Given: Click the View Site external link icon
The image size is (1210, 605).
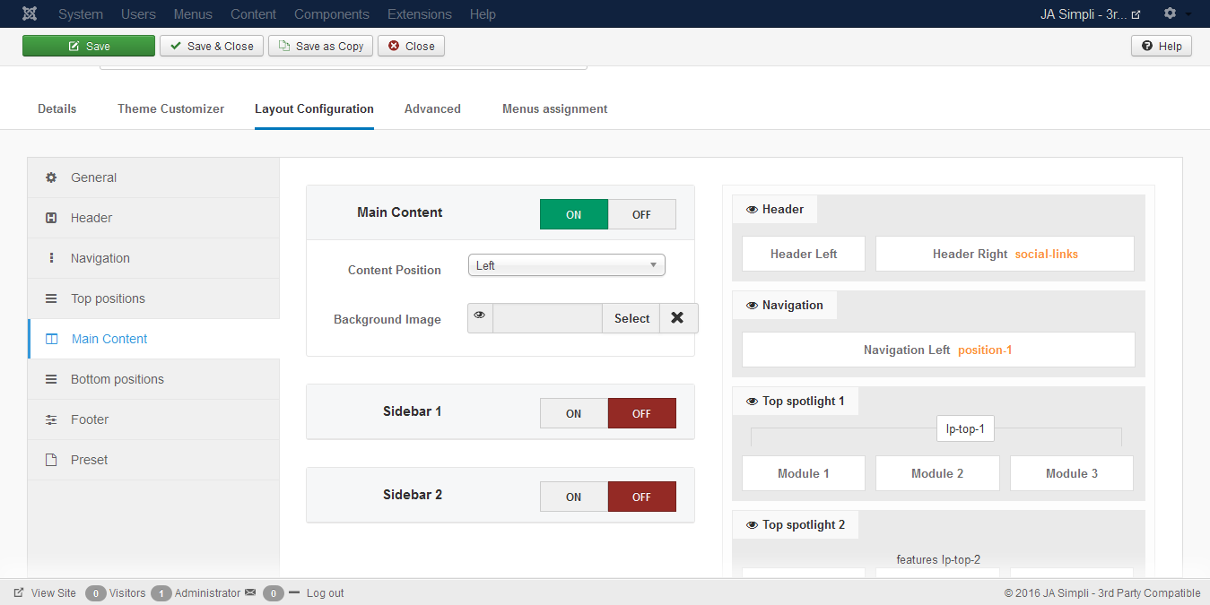Looking at the screenshot, I should click(x=19, y=592).
